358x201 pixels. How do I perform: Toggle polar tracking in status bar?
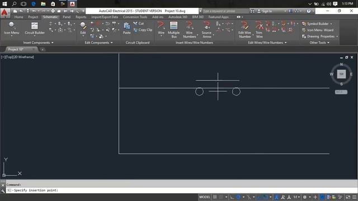pyautogui.click(x=238, y=197)
